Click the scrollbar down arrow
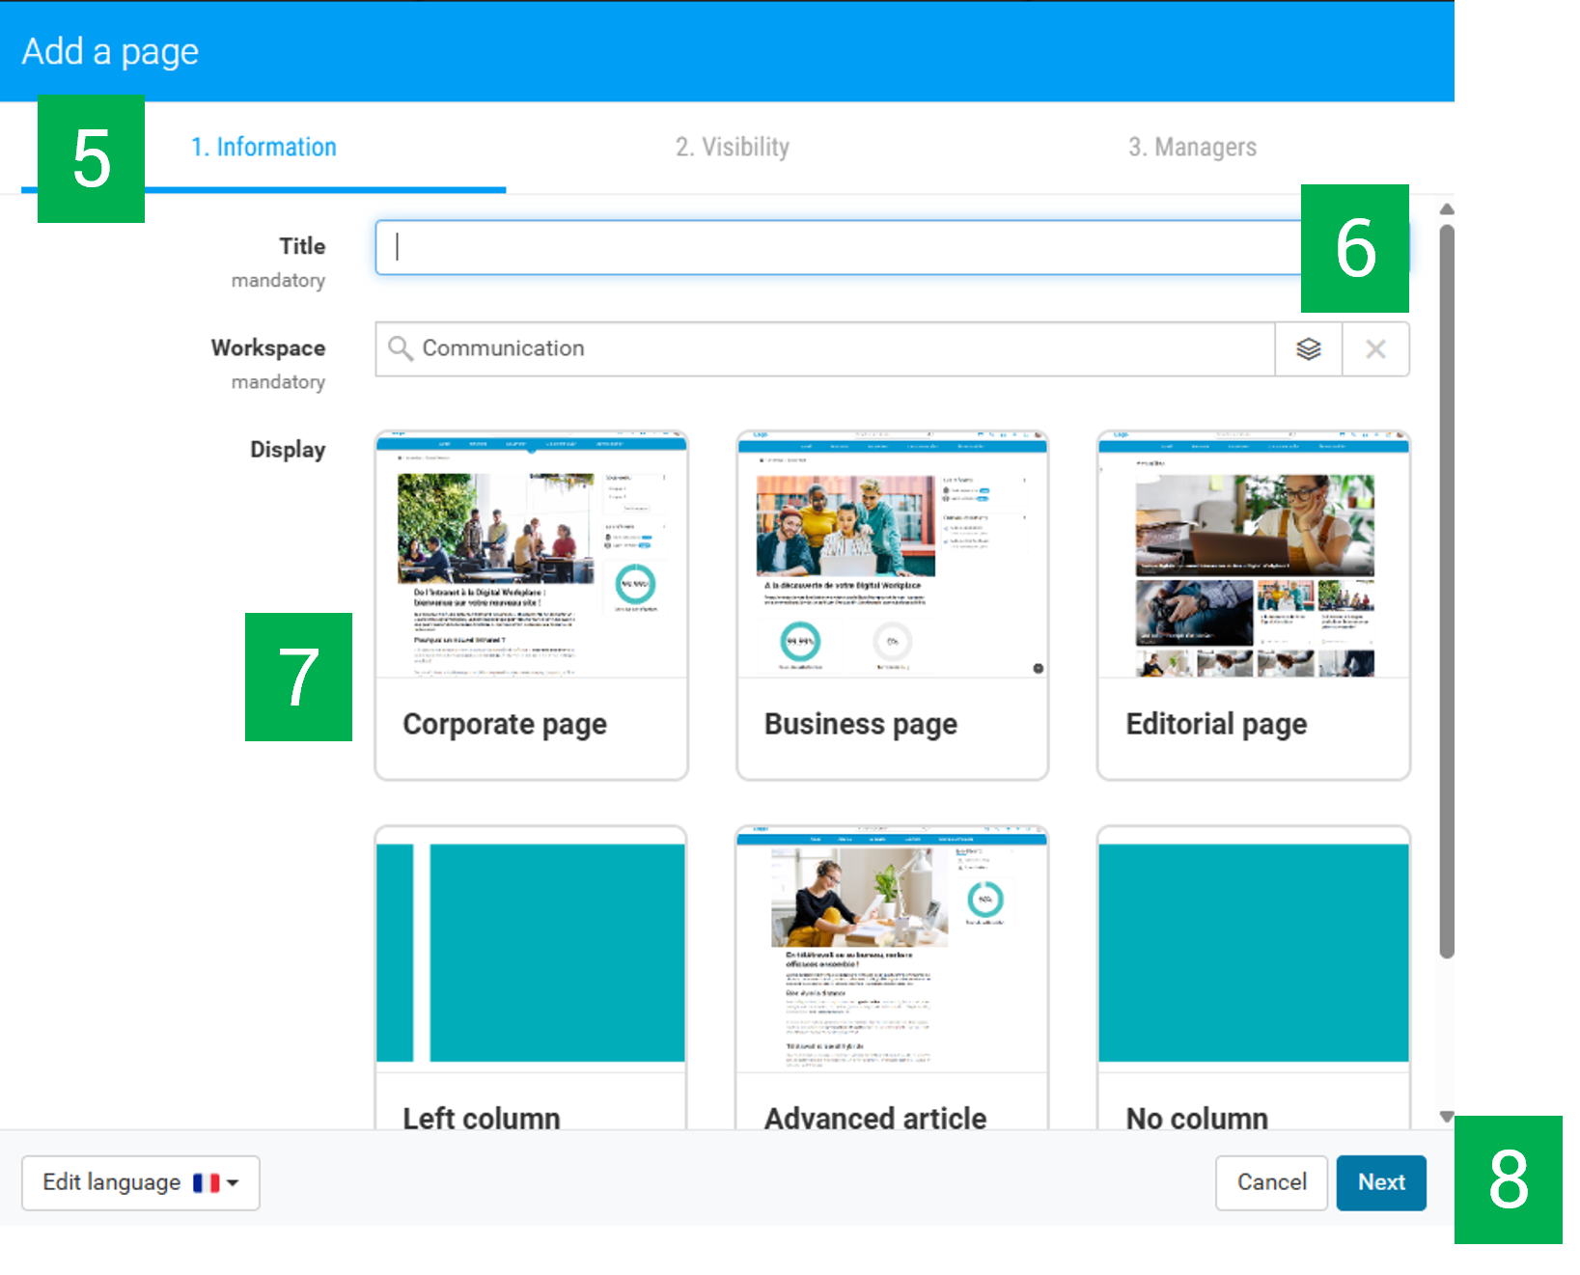The image size is (1580, 1275). [1446, 1117]
